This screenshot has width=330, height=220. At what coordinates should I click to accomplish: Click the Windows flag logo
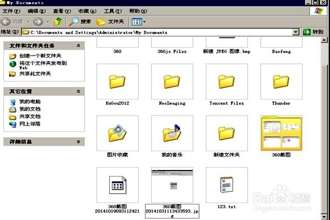pos(318,11)
